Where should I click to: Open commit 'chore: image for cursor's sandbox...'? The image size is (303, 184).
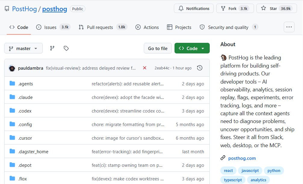click(128, 138)
